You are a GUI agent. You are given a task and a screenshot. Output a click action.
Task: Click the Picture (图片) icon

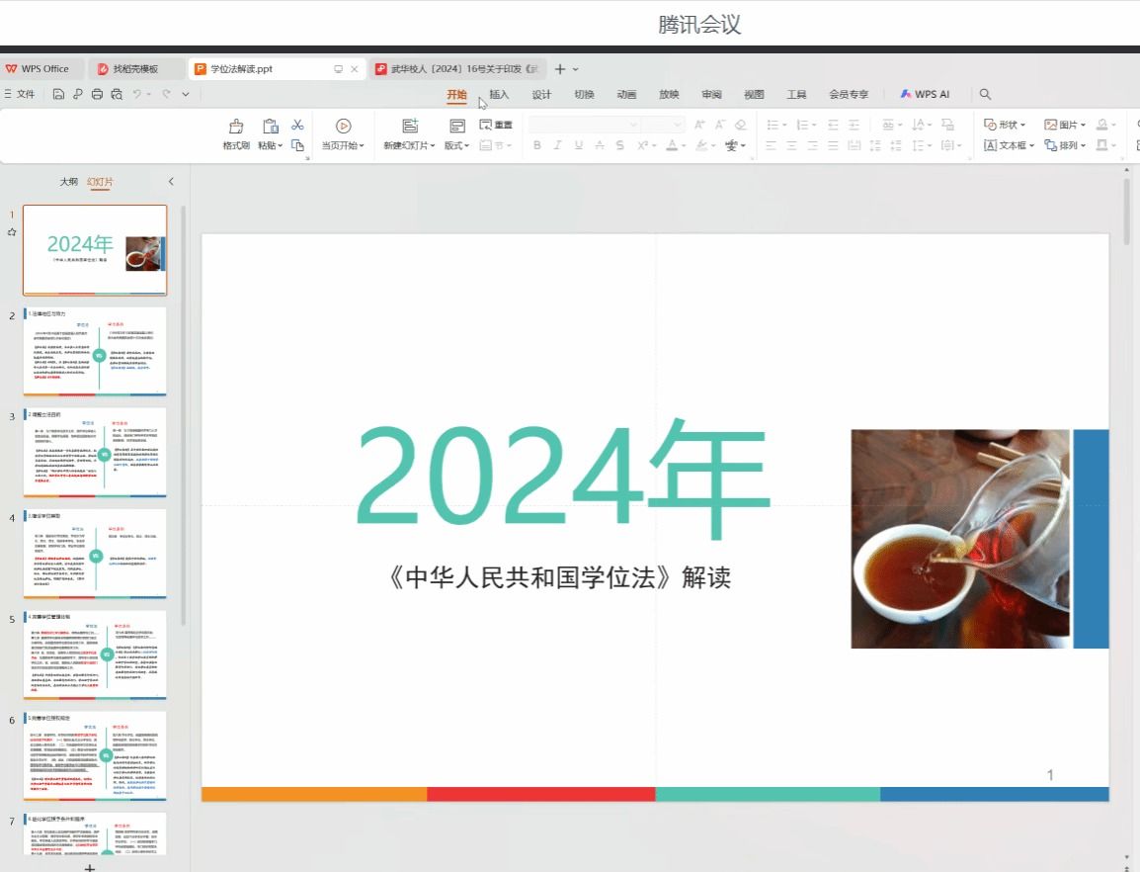click(x=1050, y=125)
